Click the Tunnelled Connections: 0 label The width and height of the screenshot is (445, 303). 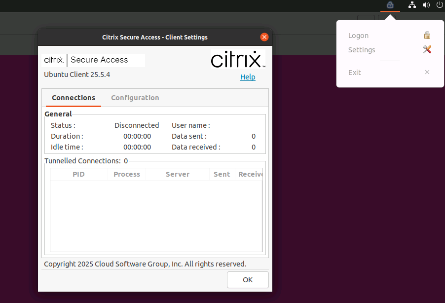point(86,161)
